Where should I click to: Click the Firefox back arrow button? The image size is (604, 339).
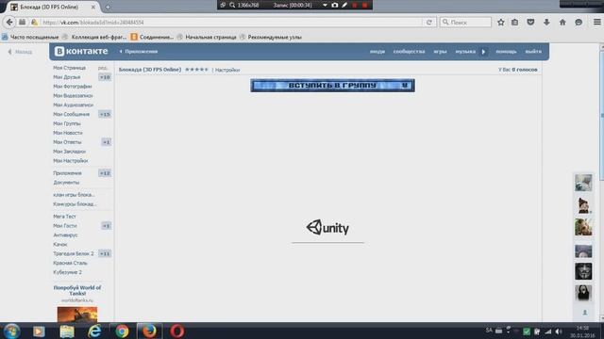click(9, 23)
